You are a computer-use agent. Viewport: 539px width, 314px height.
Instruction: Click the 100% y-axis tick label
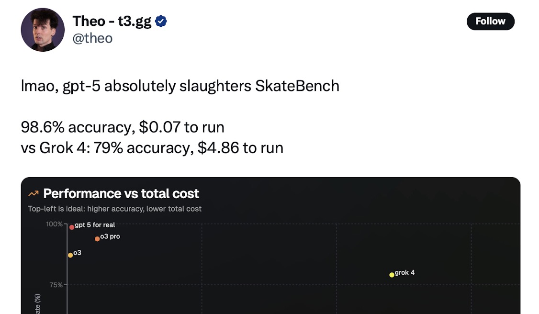tap(55, 224)
